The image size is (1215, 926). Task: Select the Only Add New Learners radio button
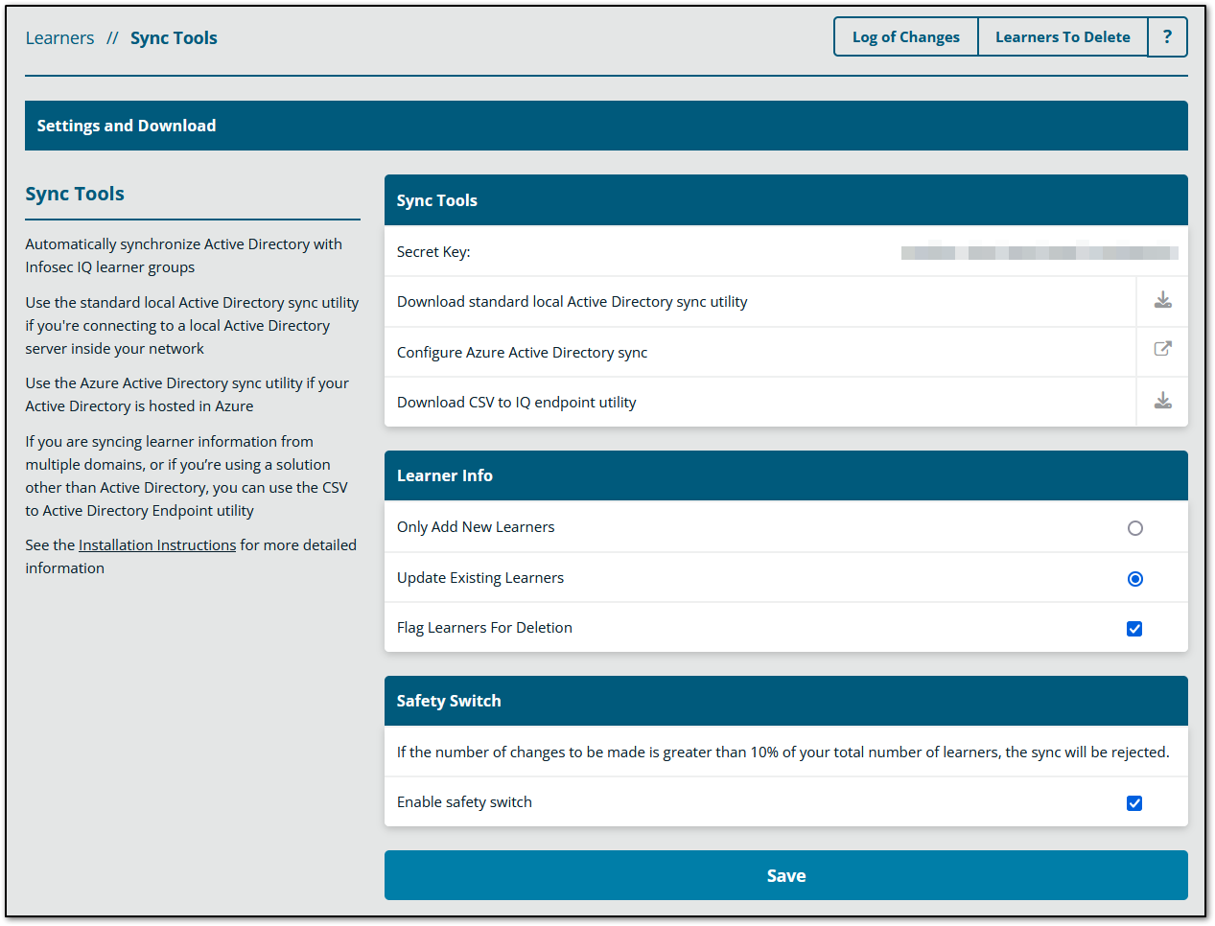pyautogui.click(x=1134, y=527)
